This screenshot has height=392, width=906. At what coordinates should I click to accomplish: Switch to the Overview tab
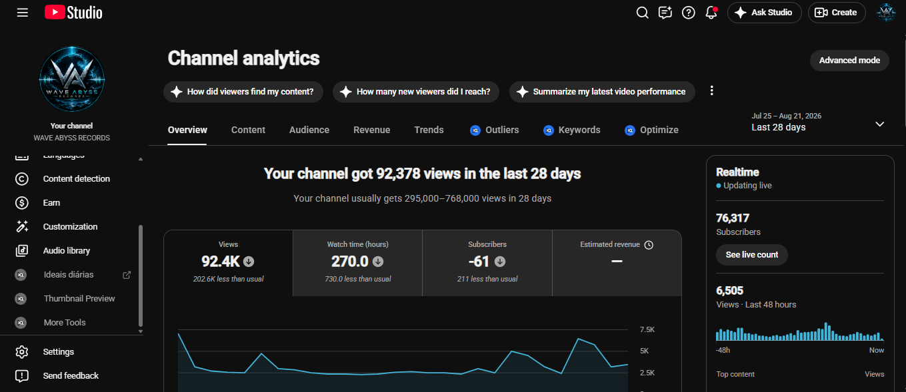(x=187, y=130)
